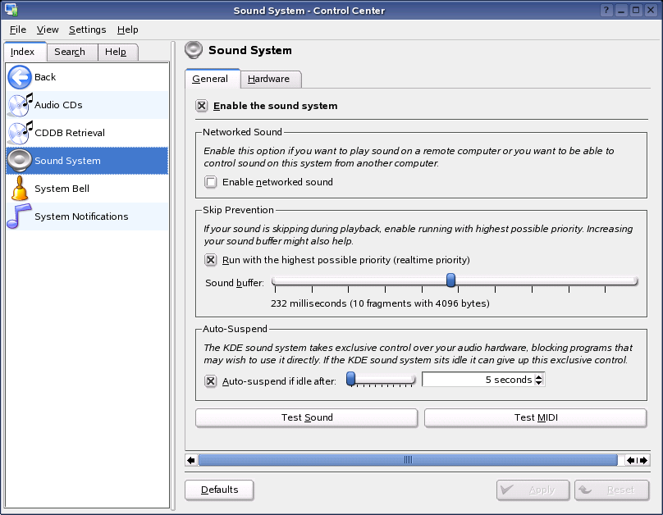Select the CDDB Retrieval disc icon
This screenshot has height=515, width=663.
pyautogui.click(x=20, y=133)
